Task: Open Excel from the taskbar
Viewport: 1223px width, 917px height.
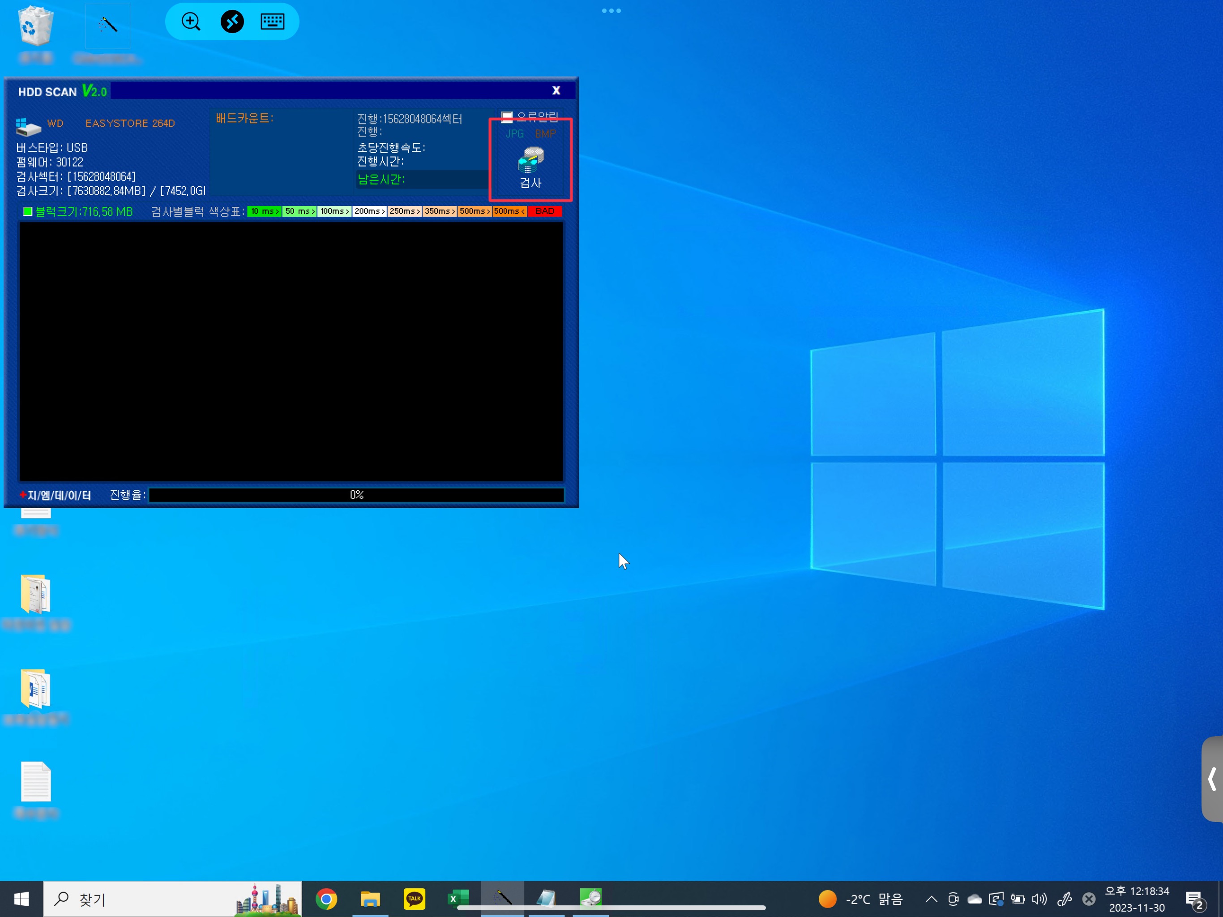Action: coord(458,899)
